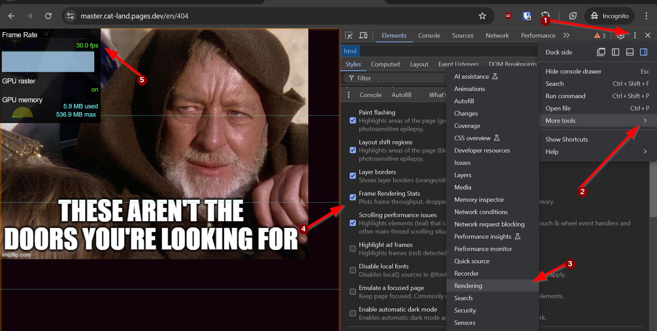Open the 3 warnings indicator
657x331 pixels.
click(599, 35)
